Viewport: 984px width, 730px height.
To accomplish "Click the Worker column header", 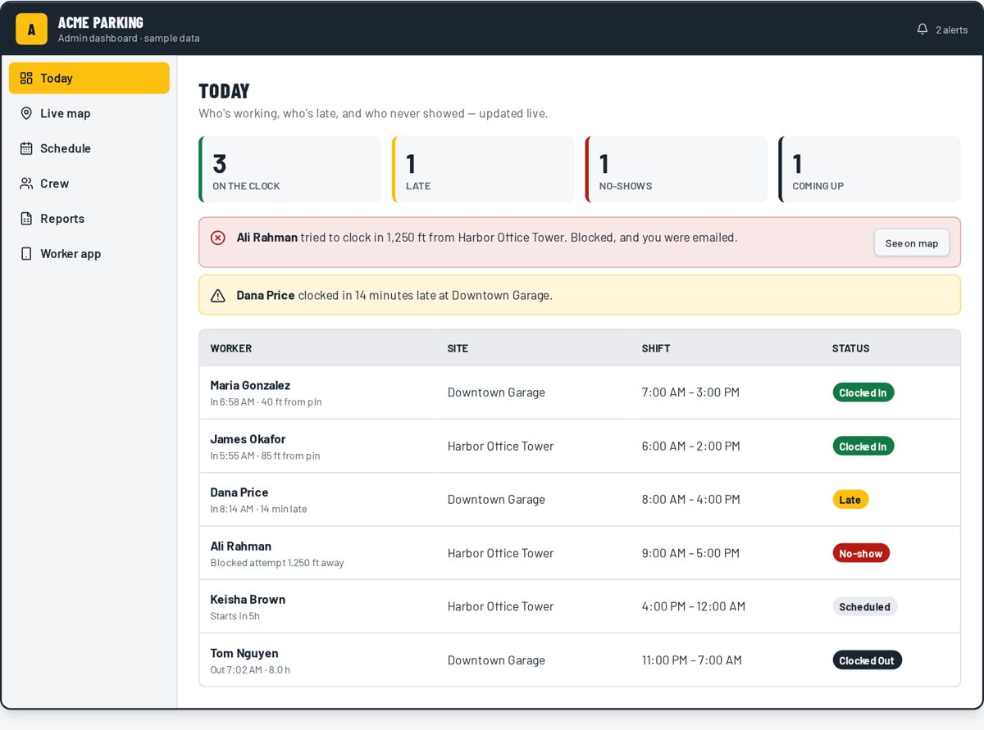I will 231,348.
